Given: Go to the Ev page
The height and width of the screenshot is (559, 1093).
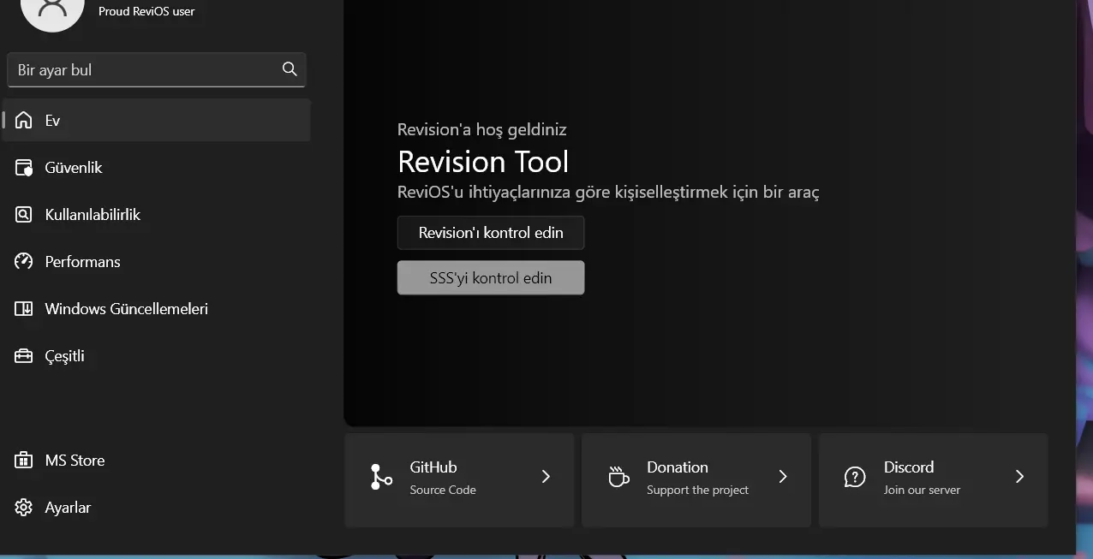Looking at the screenshot, I should (x=157, y=121).
